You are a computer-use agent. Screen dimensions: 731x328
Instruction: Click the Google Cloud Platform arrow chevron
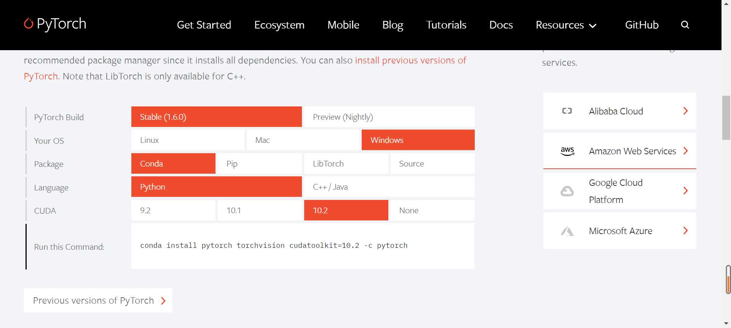tap(686, 191)
